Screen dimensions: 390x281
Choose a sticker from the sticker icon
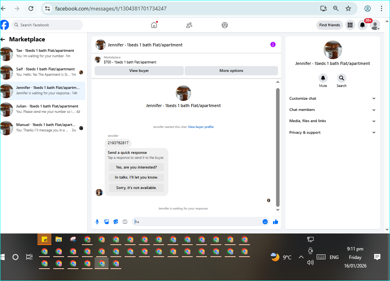coord(116,222)
